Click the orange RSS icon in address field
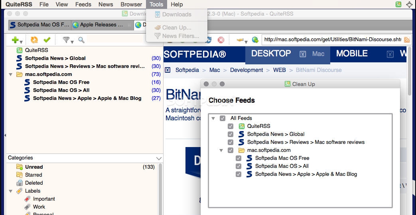This screenshot has height=215, width=416. [407, 40]
